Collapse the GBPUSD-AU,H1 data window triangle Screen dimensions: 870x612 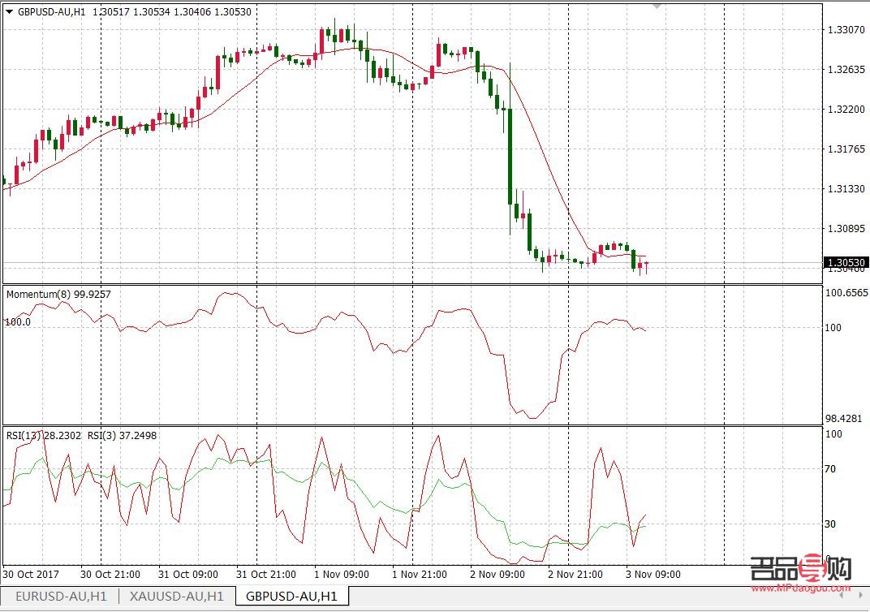point(8,12)
